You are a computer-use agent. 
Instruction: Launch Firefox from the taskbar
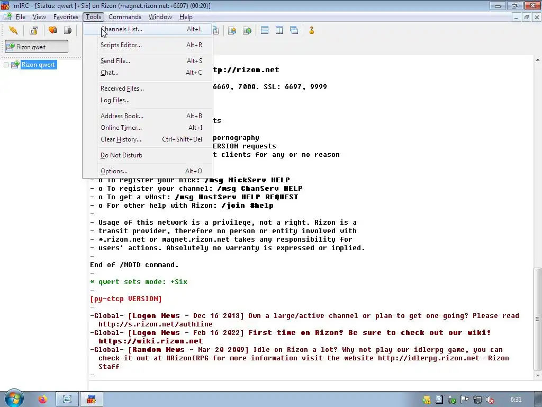coord(43,400)
